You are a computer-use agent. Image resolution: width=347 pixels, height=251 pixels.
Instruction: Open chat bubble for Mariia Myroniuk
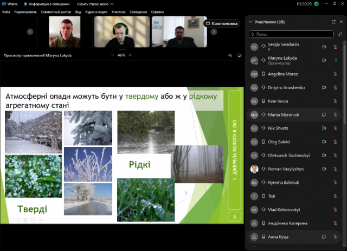click(324, 114)
